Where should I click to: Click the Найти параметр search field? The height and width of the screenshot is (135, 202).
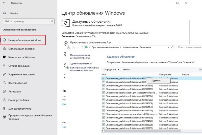click(x=29, y=21)
